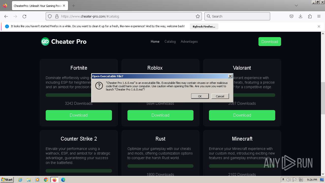The height and width of the screenshot is (183, 325).
Task: Open the Advantages nav link
Action: [189, 41]
